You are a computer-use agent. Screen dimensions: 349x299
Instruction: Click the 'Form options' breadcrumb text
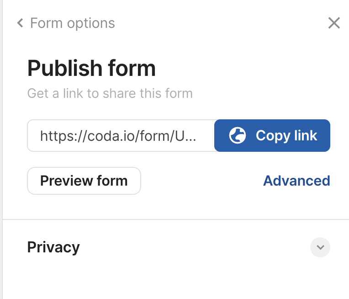pos(72,23)
